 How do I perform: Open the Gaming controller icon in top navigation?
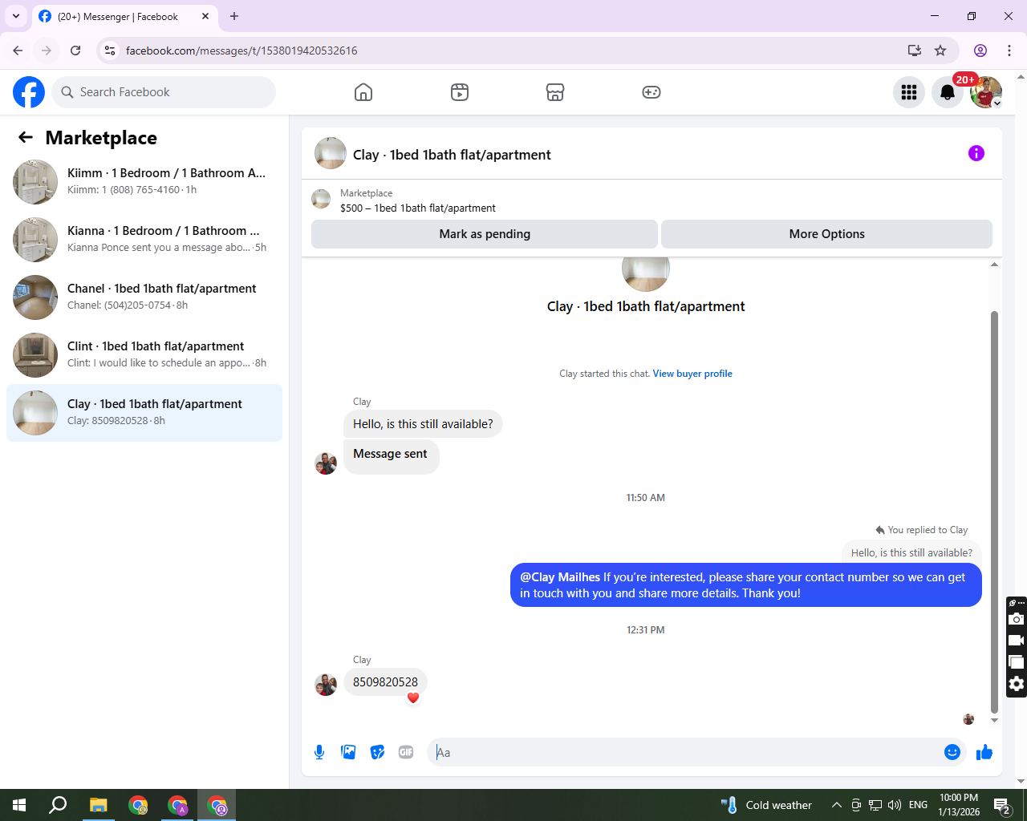click(x=652, y=92)
